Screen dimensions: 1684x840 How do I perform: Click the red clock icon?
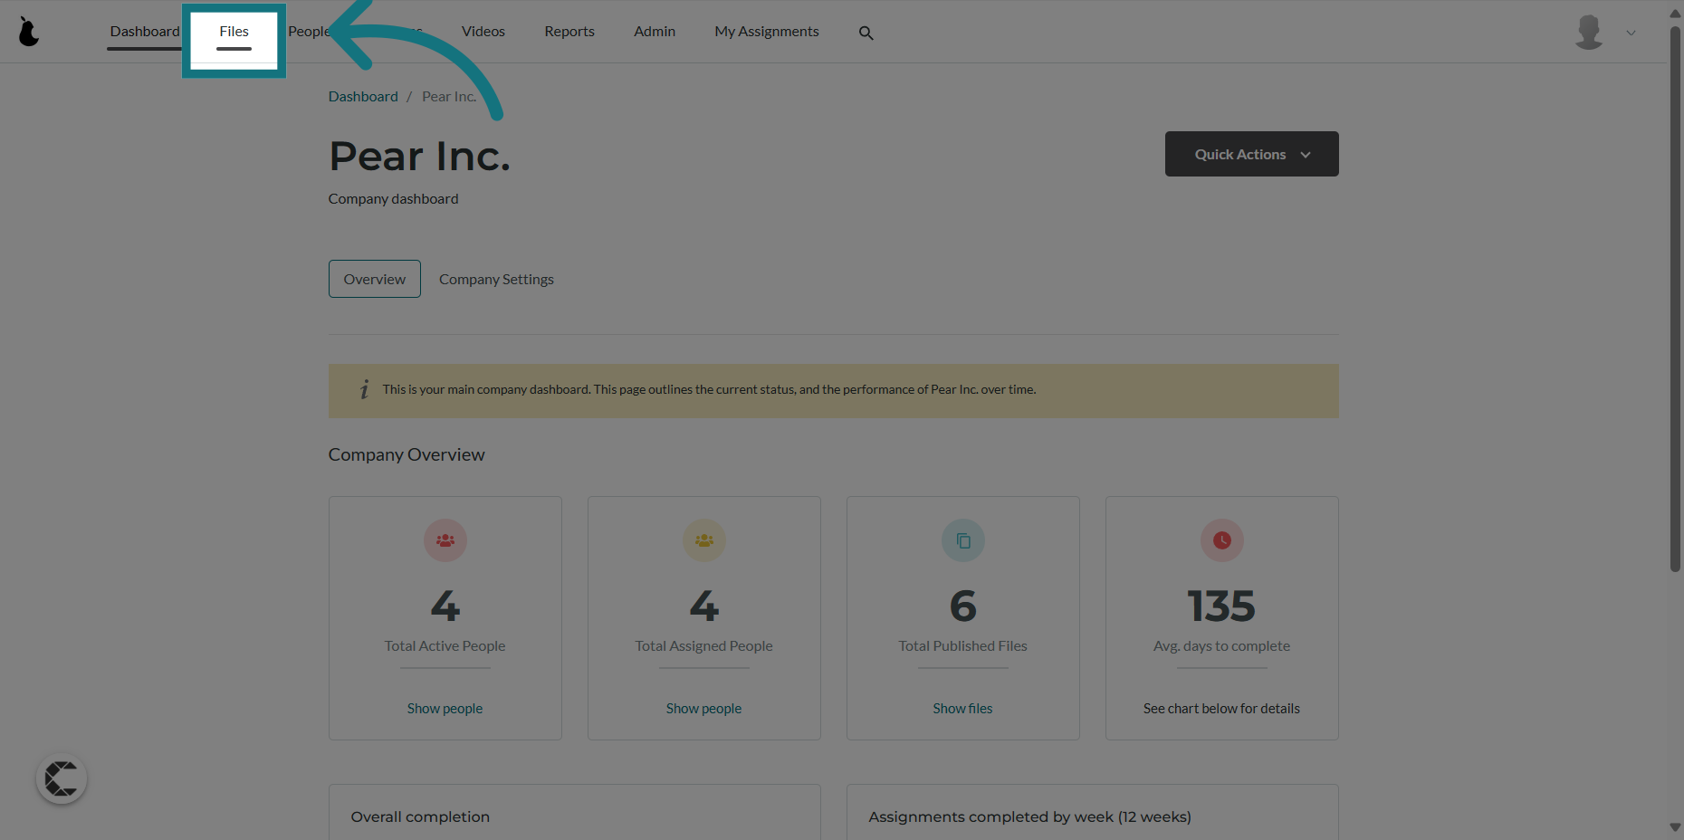pos(1222,540)
